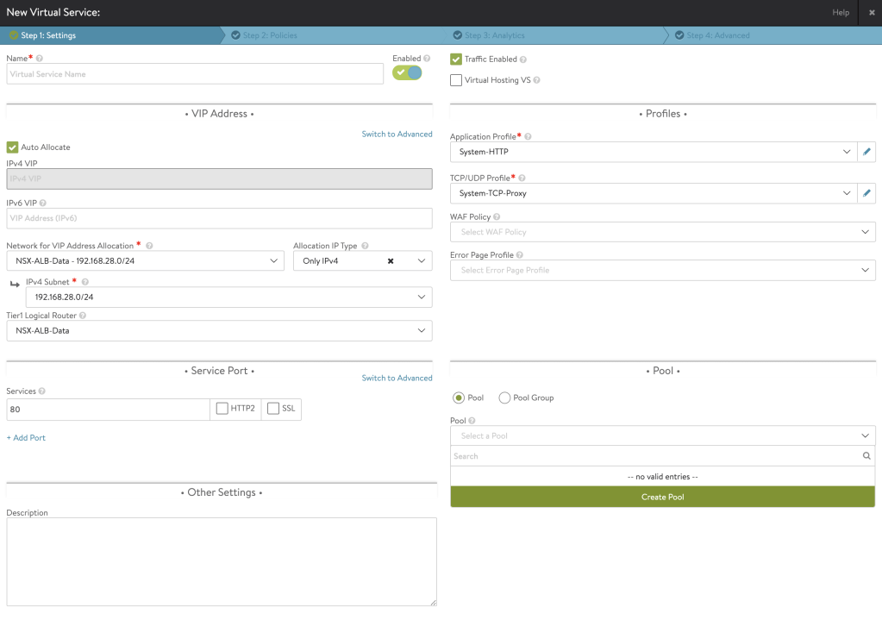882x626 pixels.
Task: Open the WAF Policy dropdown
Action: [662, 232]
